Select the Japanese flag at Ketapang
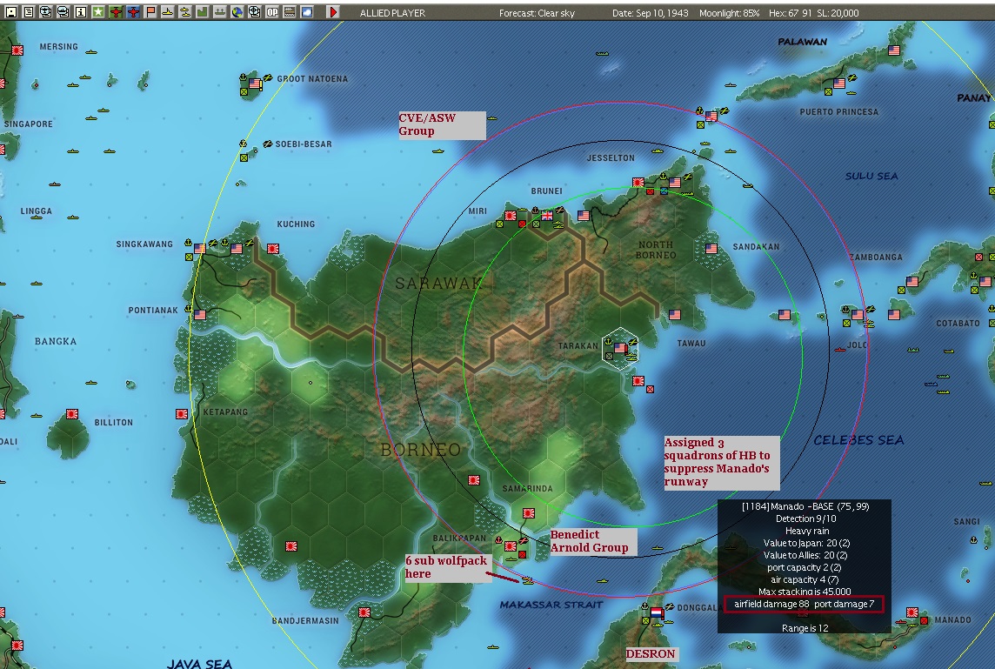Screen dimensions: 995x669 pyautogui.click(x=182, y=414)
